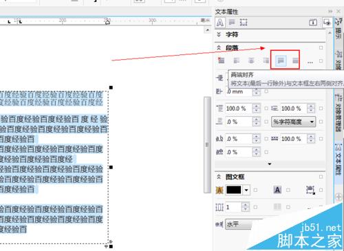Select the Full justify (两端对齐) icon
Screen dimensions: 344x251
(281, 61)
